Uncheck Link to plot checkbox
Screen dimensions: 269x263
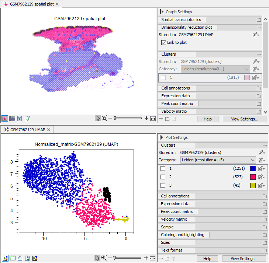(163, 42)
